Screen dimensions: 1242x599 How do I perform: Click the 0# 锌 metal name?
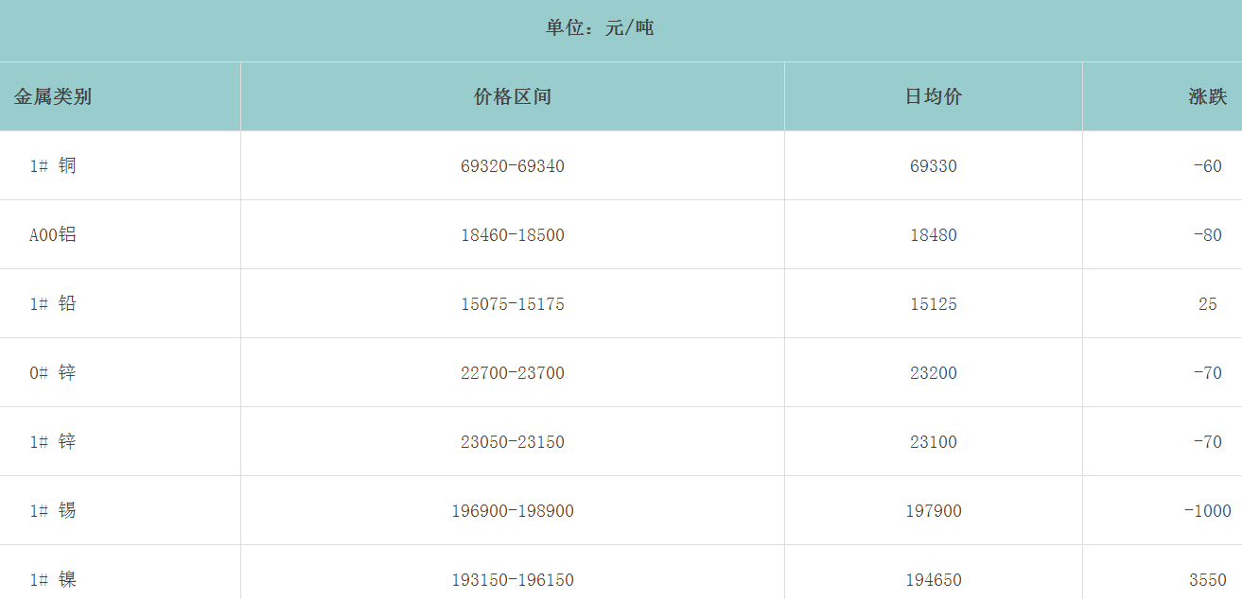[53, 373]
